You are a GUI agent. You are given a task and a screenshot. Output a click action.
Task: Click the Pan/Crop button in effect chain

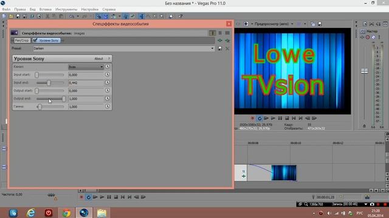click(x=22, y=41)
